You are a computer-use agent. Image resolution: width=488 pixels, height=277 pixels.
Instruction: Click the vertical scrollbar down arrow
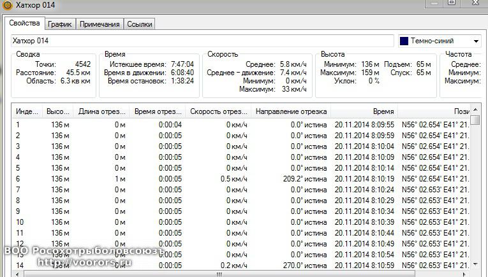click(x=476, y=264)
